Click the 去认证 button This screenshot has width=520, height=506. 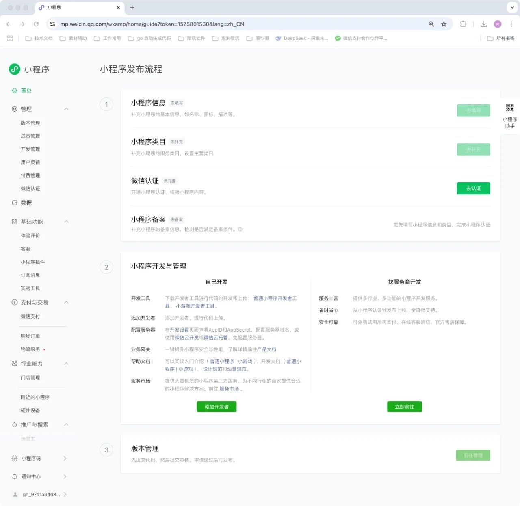point(473,188)
